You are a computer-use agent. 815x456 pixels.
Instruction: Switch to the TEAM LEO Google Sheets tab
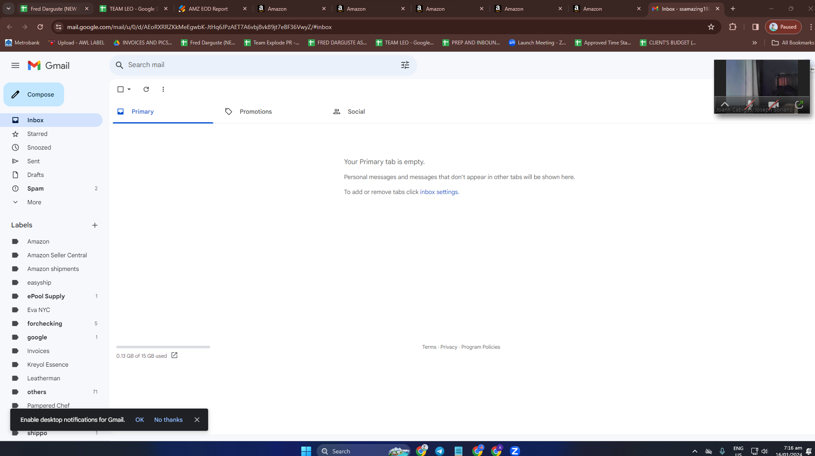[x=134, y=9]
